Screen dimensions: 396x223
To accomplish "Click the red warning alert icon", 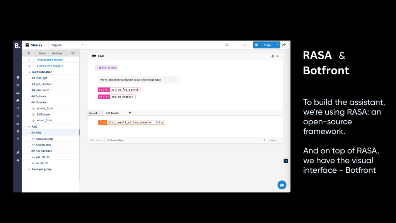I will 244,45.
